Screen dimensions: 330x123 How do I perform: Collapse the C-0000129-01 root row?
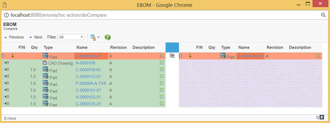pos(3,56)
